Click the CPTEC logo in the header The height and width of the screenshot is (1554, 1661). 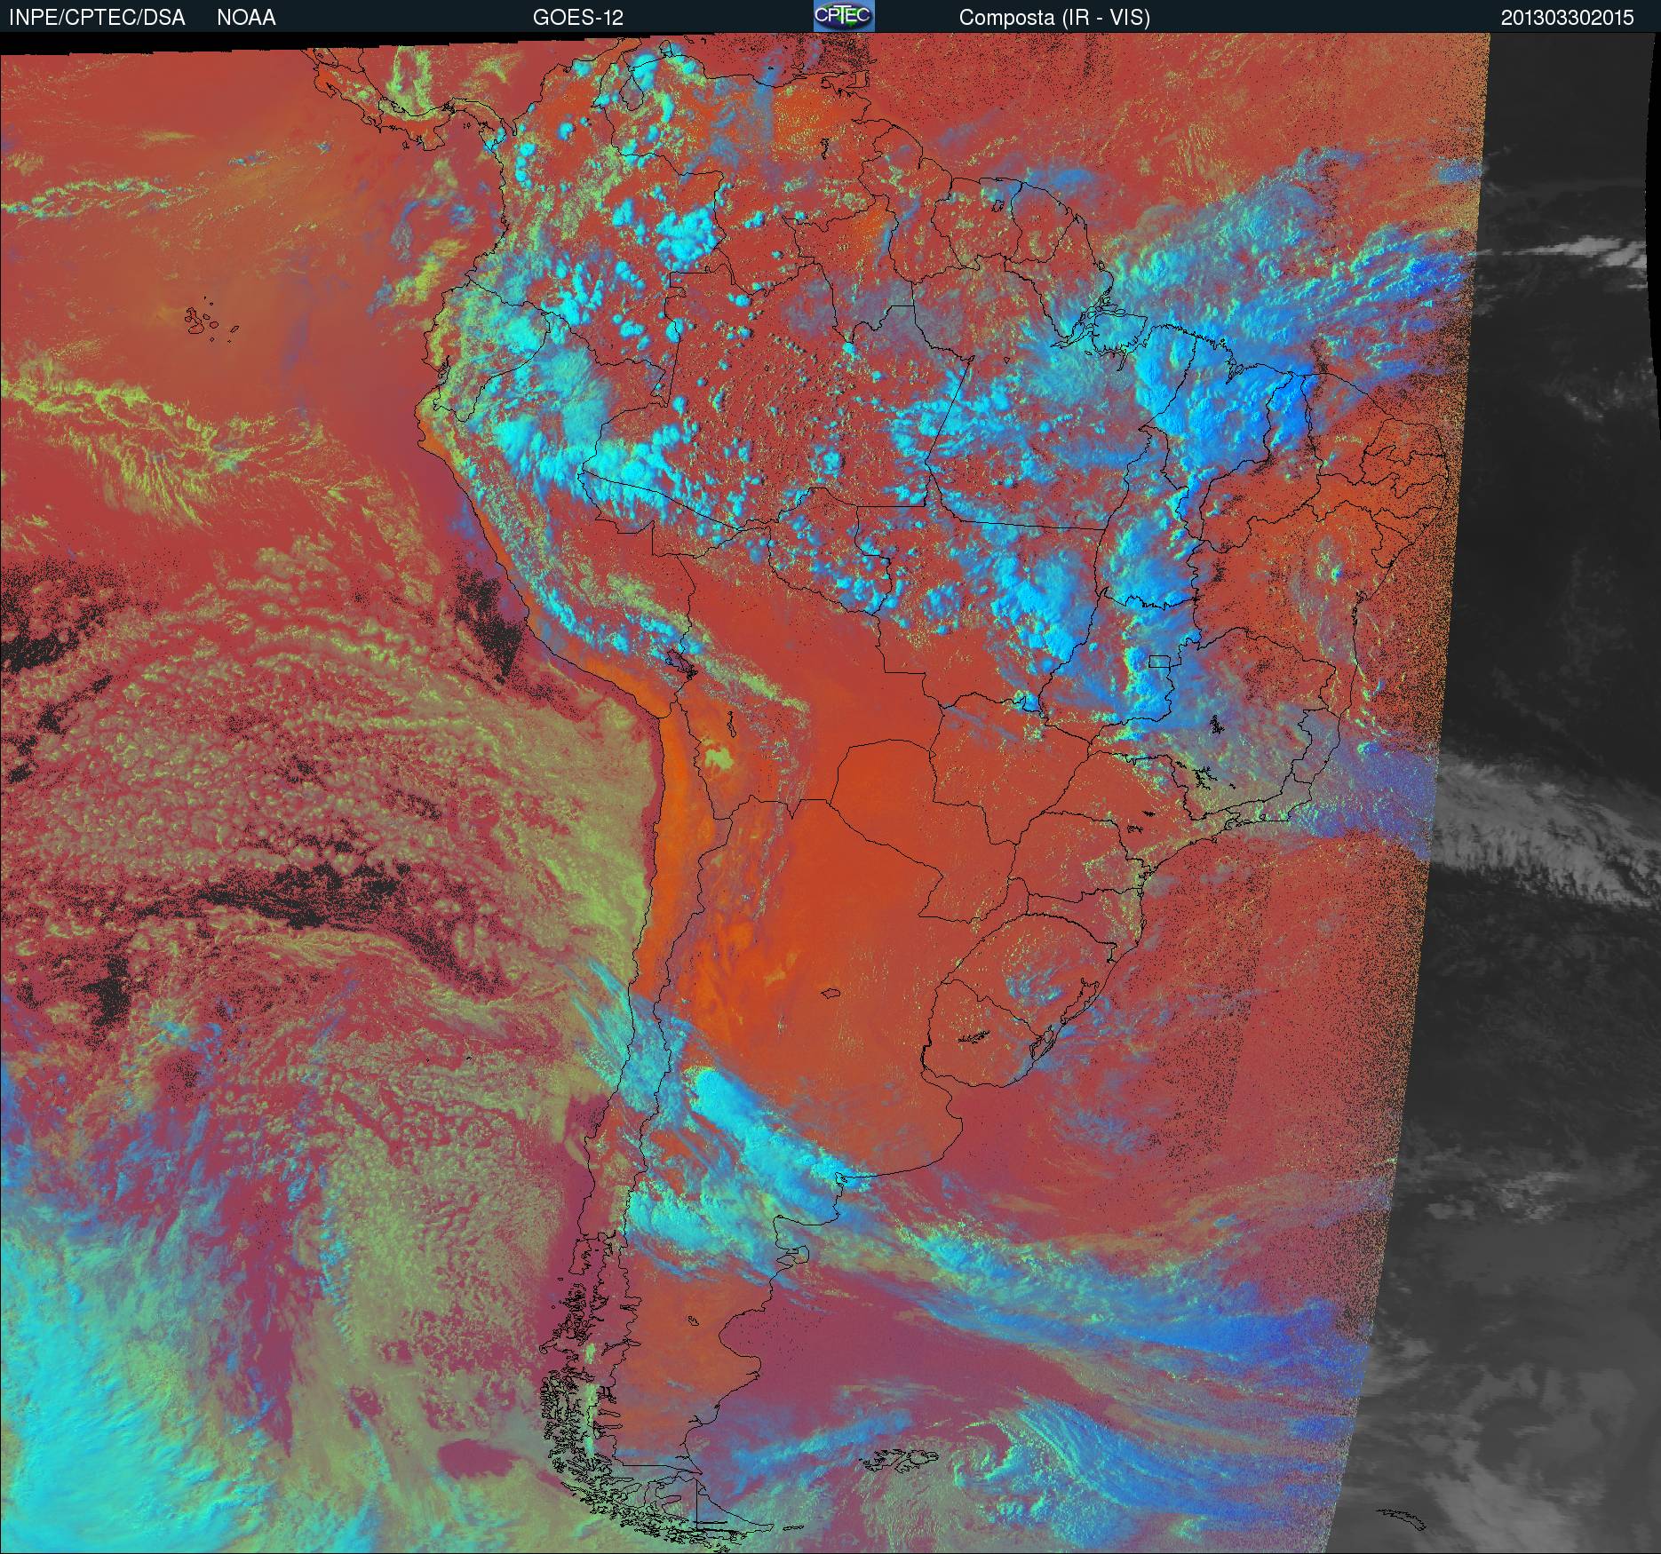844,16
